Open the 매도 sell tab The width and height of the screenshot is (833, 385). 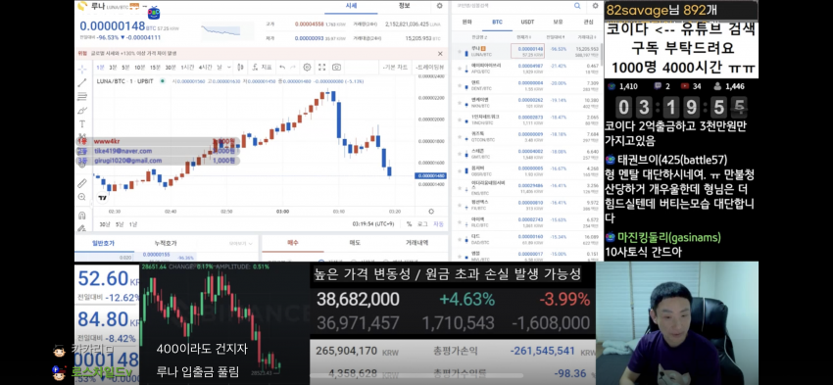(355, 243)
